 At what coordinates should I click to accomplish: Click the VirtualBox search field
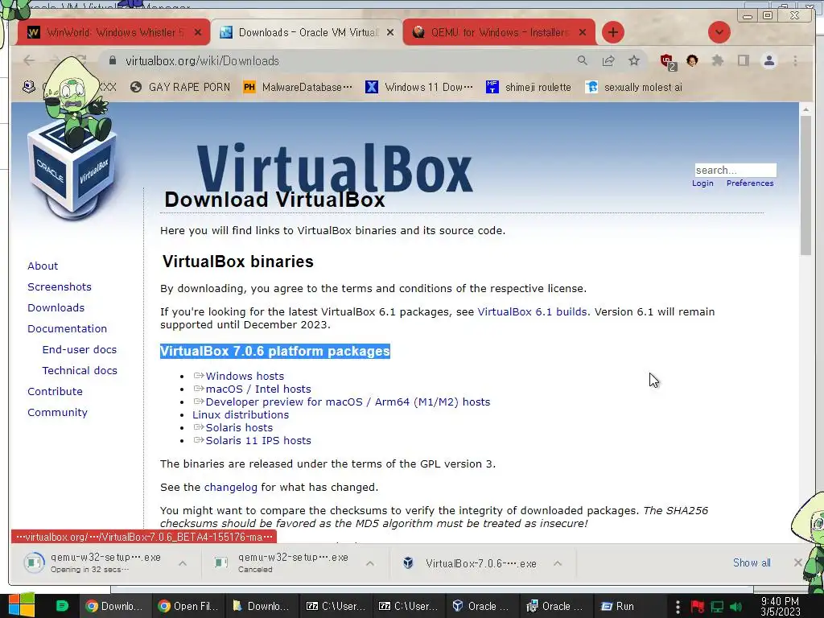click(x=735, y=170)
